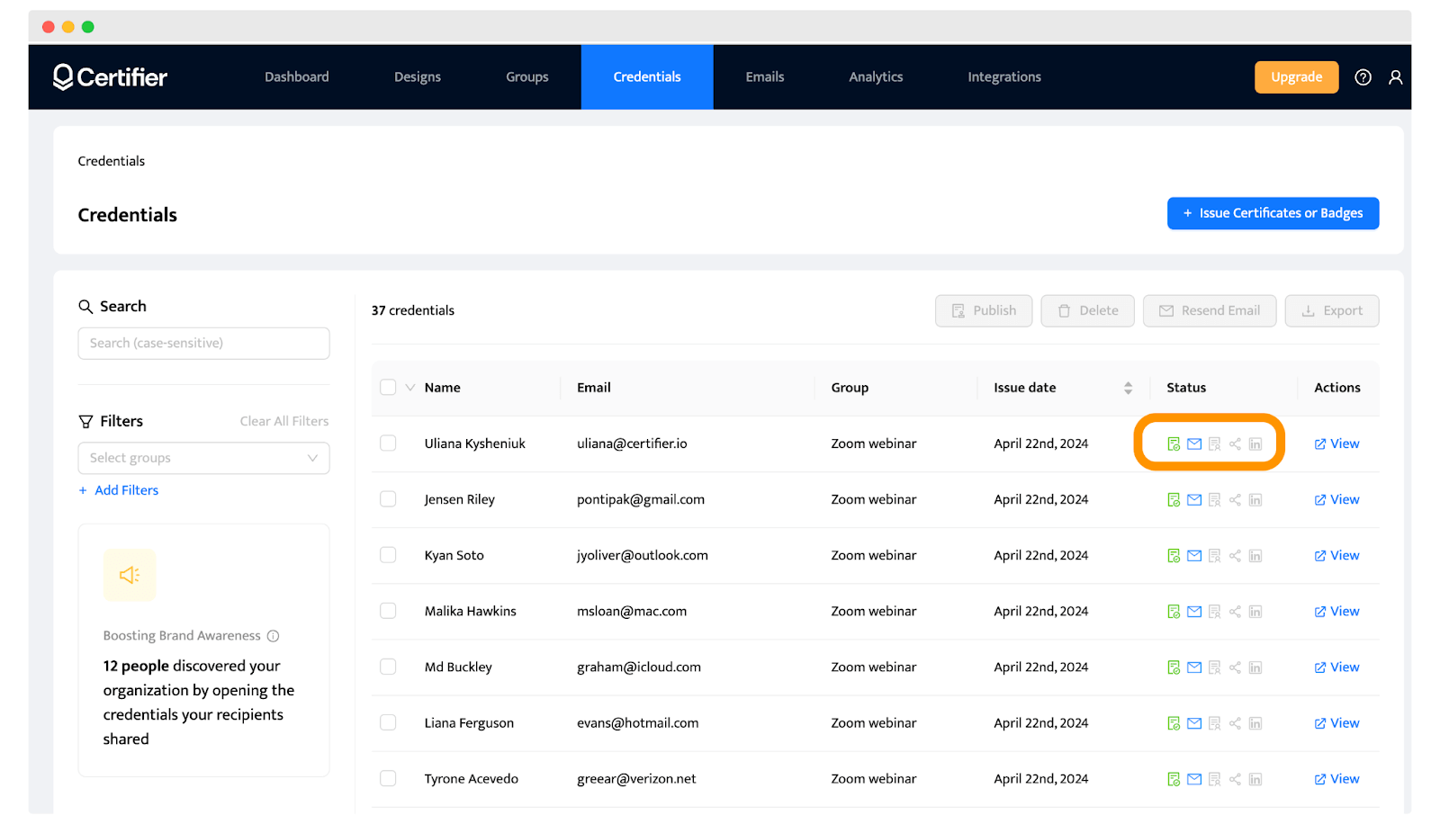Viewport: 1440px width, 824px height.
Task: Click the email status icon for Uliana Kysheniuk
Action: 1194,443
